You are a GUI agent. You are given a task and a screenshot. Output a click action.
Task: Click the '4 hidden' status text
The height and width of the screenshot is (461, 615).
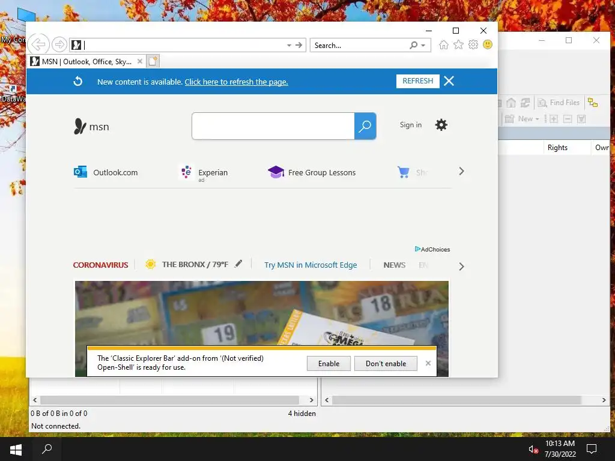(301, 413)
